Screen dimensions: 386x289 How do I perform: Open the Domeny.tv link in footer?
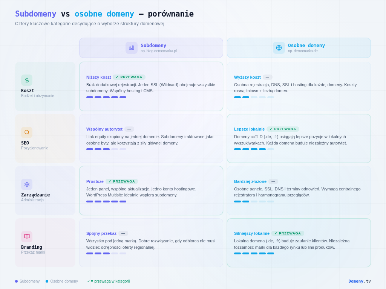pos(359,281)
